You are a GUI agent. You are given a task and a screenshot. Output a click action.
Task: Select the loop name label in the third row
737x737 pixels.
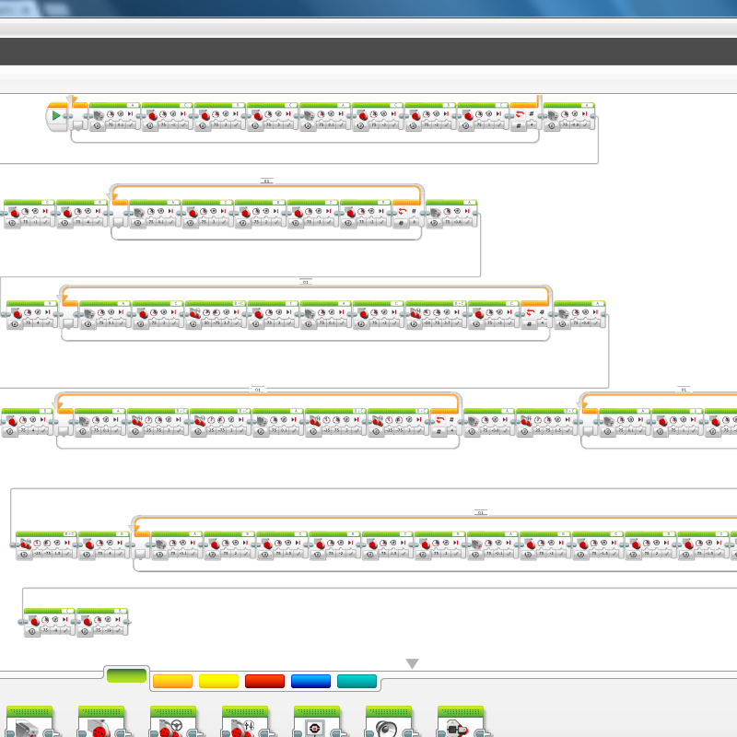(306, 282)
